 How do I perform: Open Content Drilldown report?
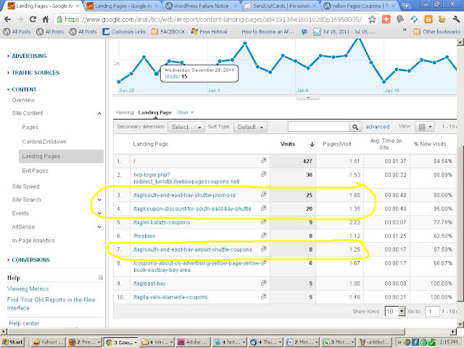pyautogui.click(x=44, y=142)
